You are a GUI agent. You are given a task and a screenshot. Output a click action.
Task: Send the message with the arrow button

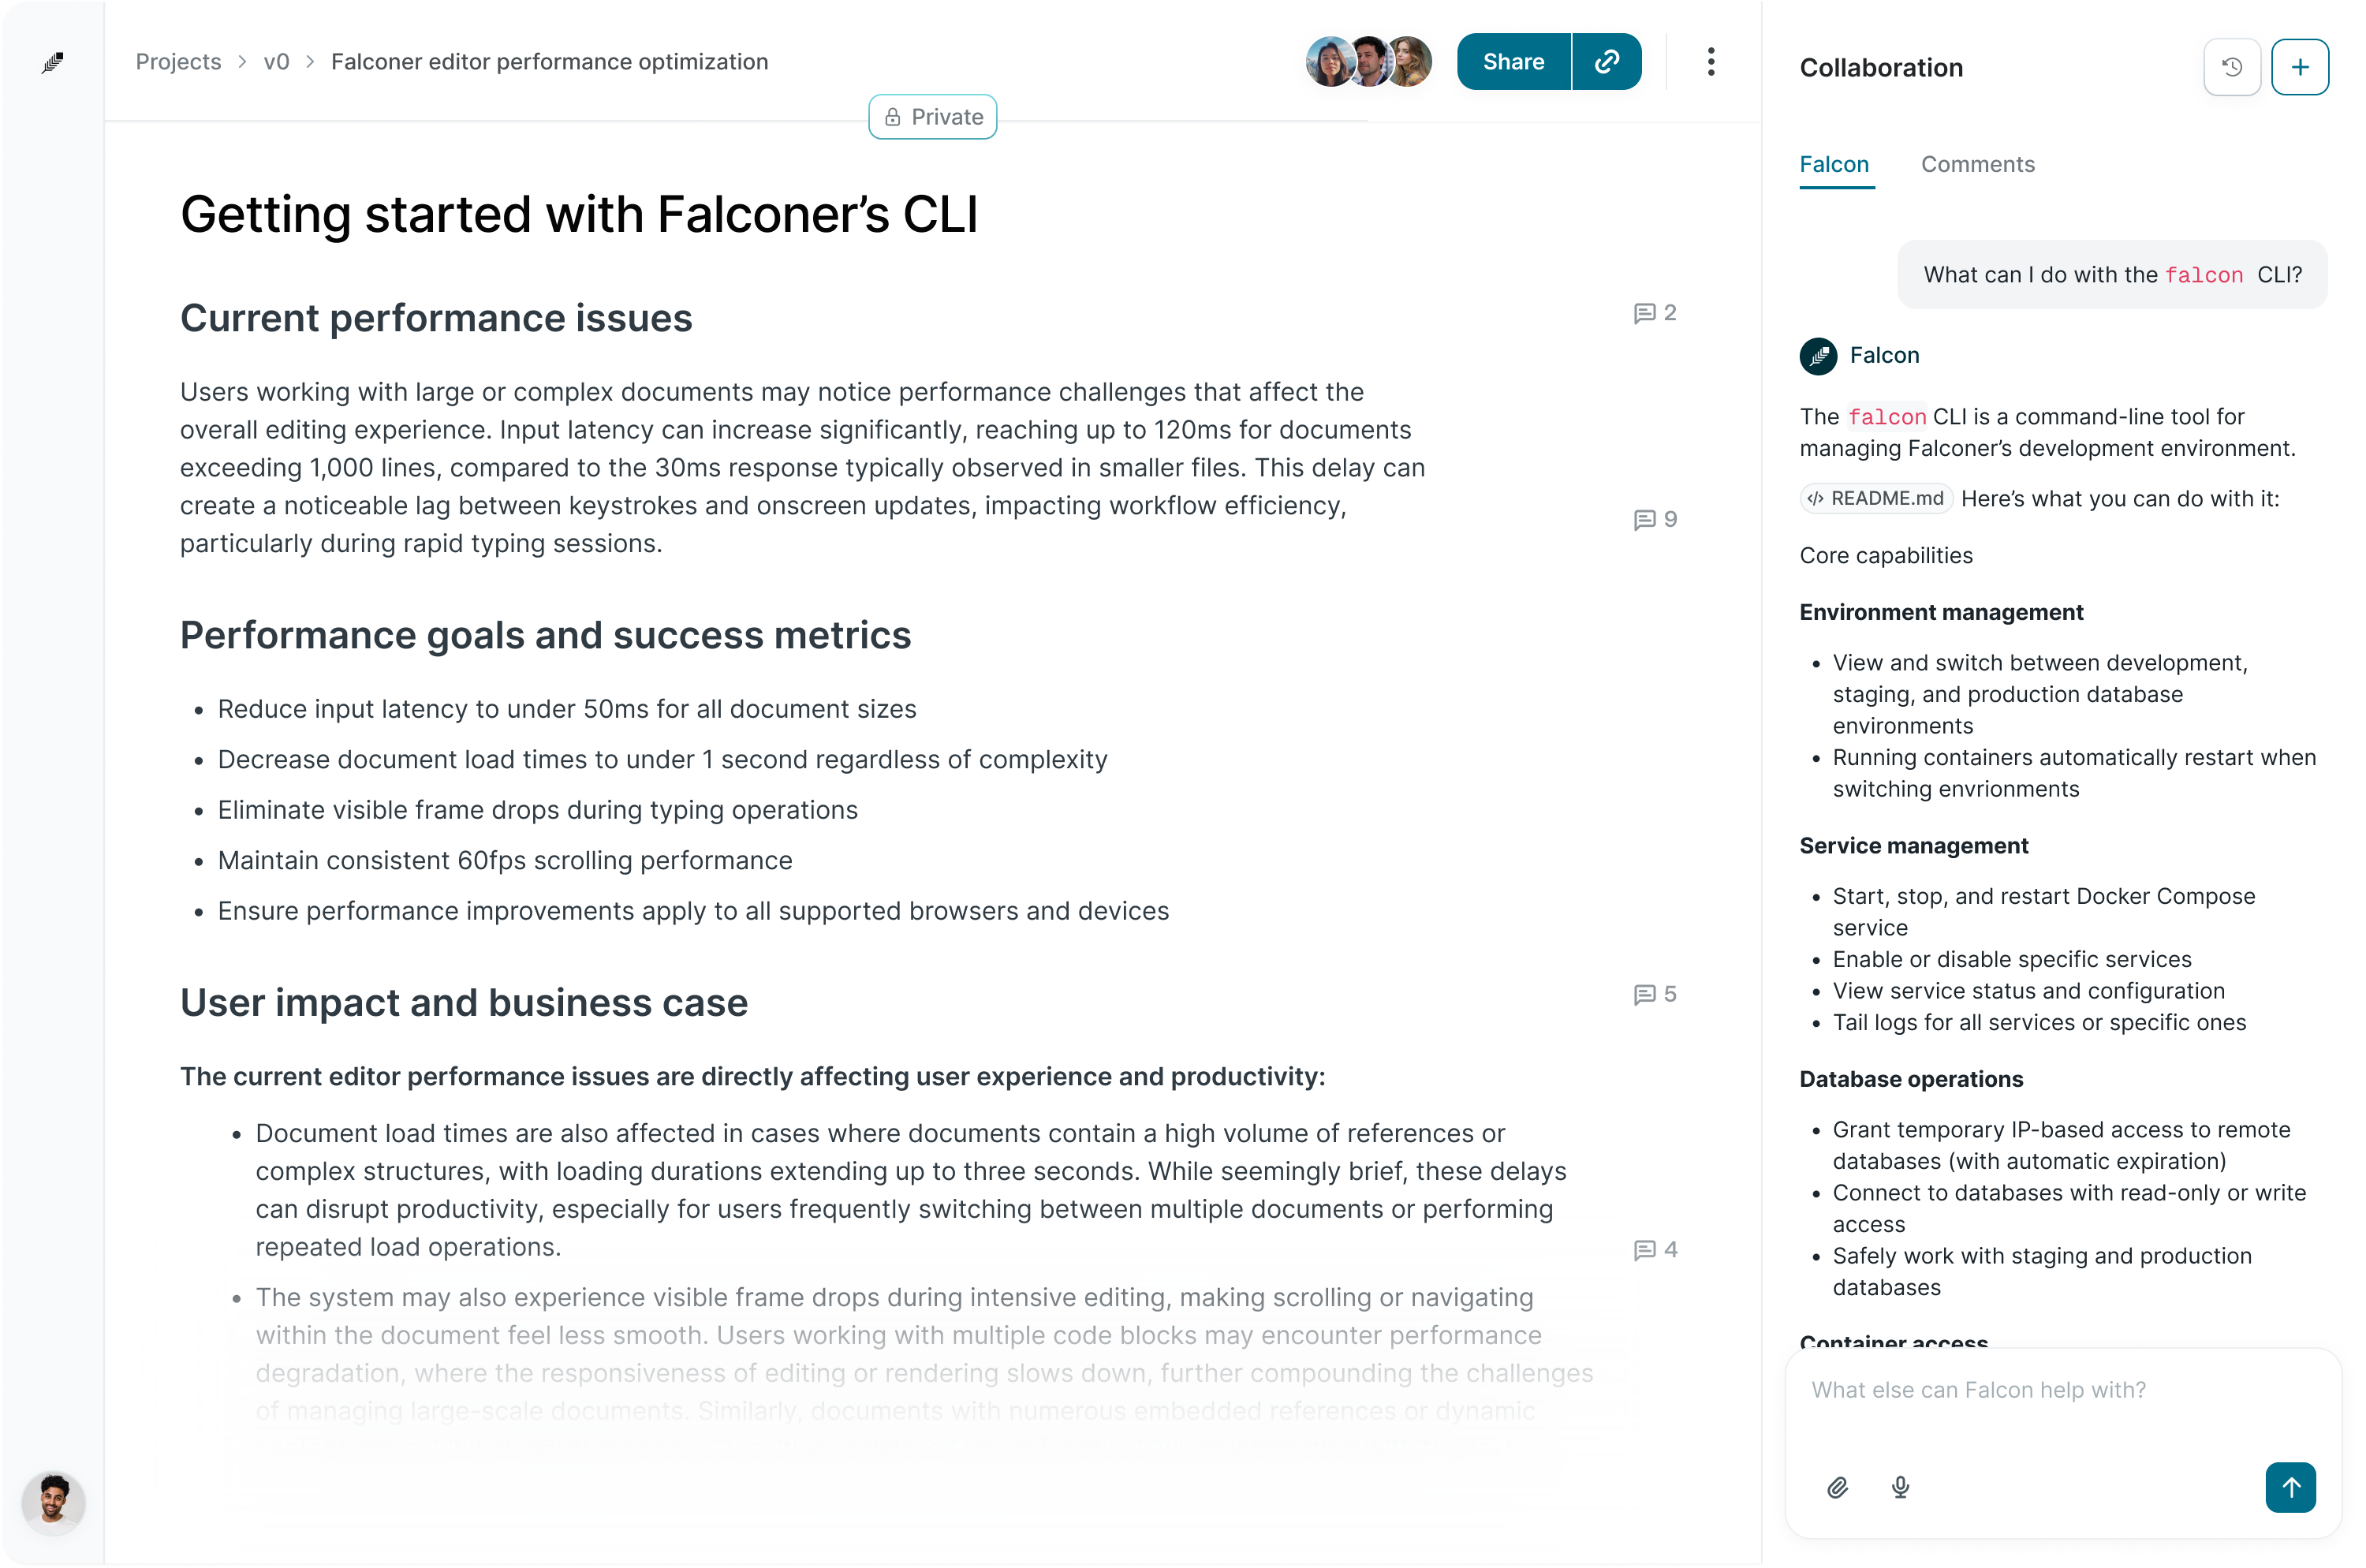(2290, 1487)
